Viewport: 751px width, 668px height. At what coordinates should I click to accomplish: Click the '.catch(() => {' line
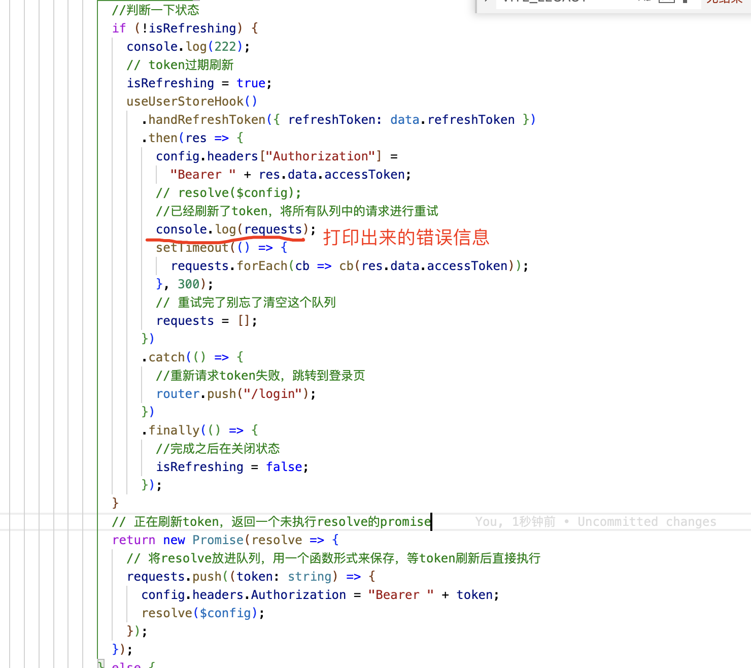192,357
